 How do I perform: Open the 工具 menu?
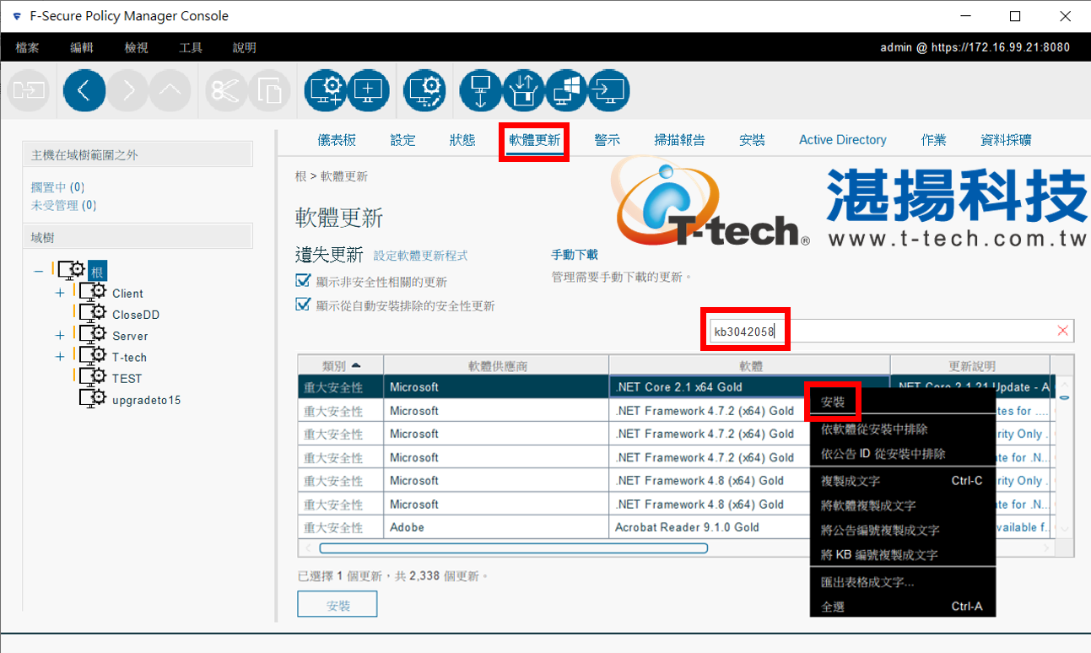tap(191, 47)
